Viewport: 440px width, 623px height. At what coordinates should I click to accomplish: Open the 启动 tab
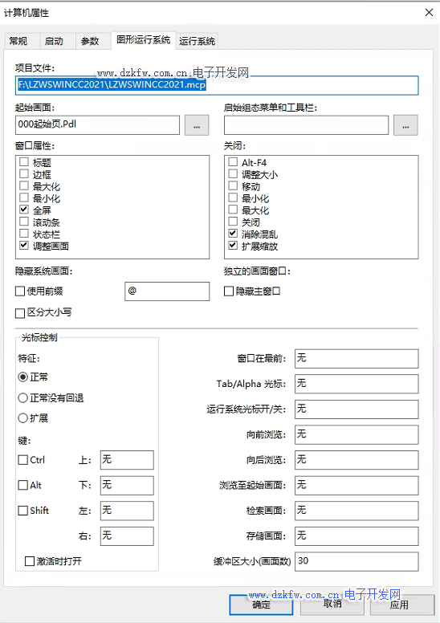pos(54,41)
